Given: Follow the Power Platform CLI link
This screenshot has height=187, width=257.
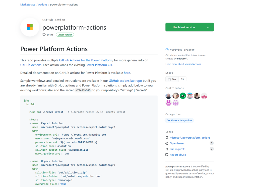Looking at the screenshot, I should click(99, 65).
